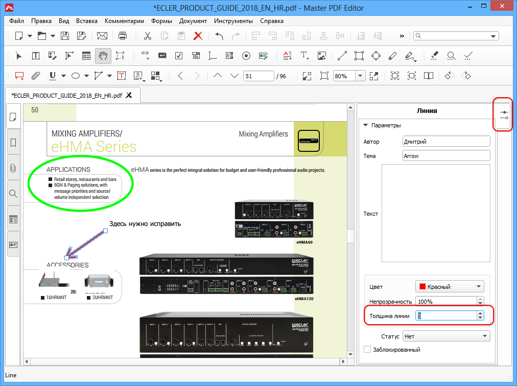Close the ECLER_PRODUCT_GUIDE document tab
Viewport: 517px width, 386px height.
tap(129, 95)
